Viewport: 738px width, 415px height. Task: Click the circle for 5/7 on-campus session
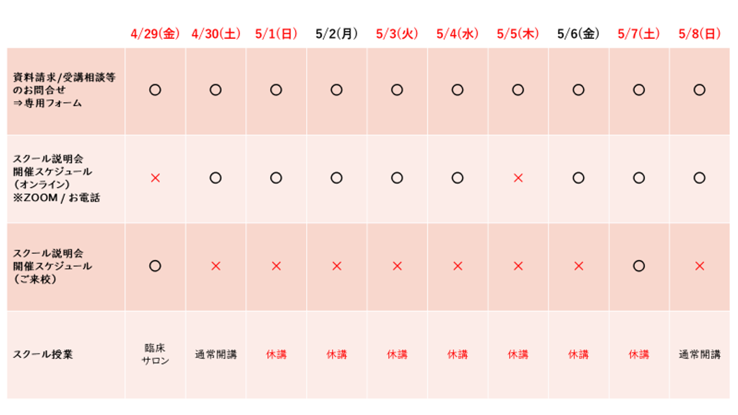(639, 266)
